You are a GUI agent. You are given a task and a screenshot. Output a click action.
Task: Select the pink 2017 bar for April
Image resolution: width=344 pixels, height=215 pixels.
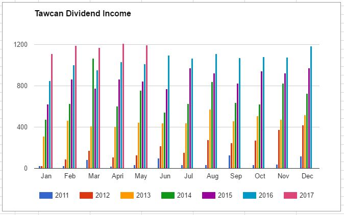tap(123, 107)
